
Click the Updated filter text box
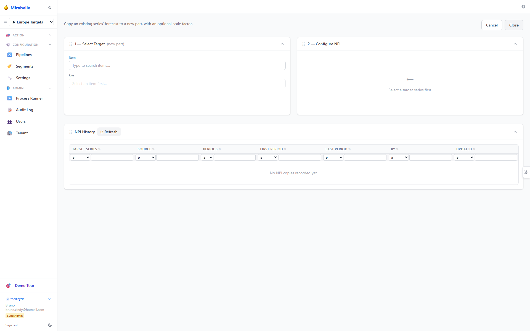point(496,158)
